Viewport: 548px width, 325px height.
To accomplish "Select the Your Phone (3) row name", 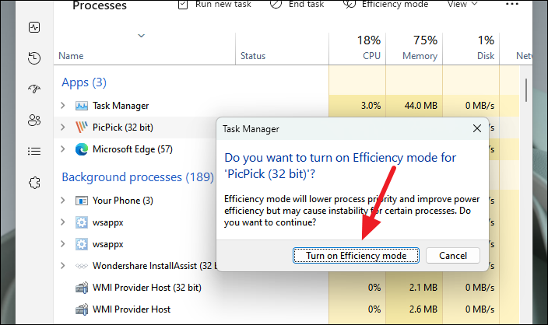I will pyautogui.click(x=123, y=201).
